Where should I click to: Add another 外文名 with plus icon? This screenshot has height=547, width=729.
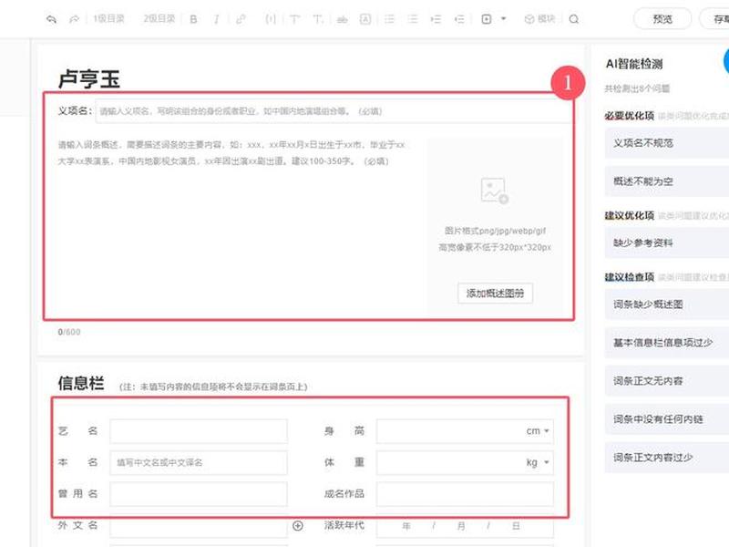point(298,526)
